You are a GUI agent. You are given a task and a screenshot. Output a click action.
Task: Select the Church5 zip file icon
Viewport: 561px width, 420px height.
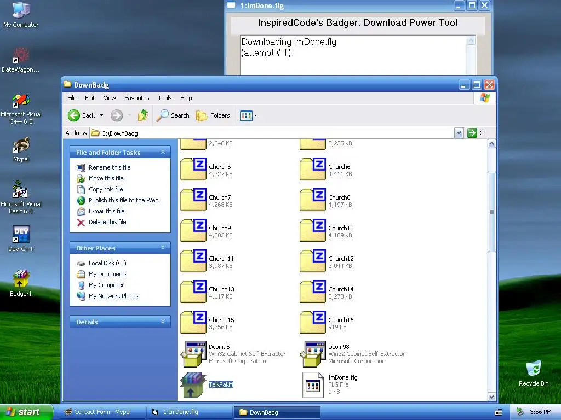coord(193,170)
